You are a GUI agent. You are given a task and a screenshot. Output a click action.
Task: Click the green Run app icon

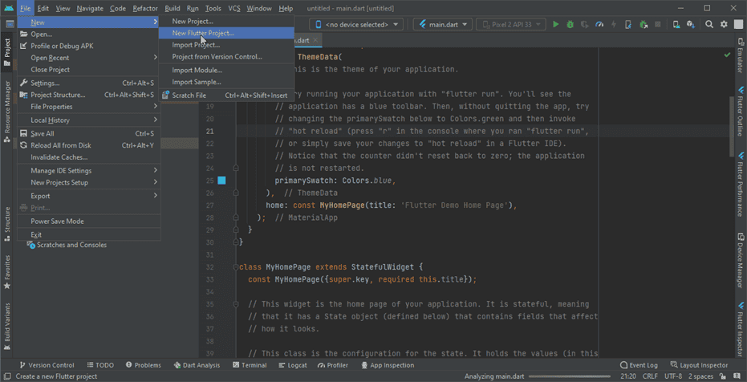[555, 25]
